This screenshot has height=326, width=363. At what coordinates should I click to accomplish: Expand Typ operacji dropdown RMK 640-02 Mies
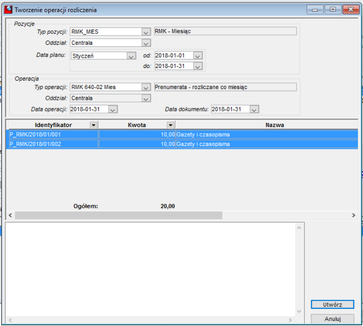[146, 87]
